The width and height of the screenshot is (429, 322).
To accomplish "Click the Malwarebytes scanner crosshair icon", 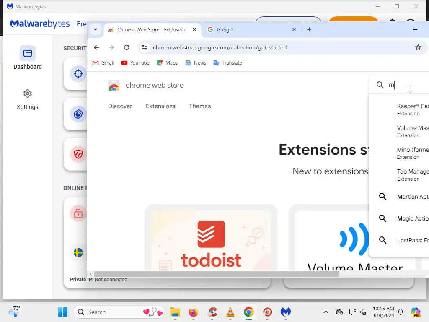I will point(78,74).
